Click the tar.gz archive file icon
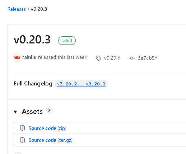This screenshot has height=154, width=186. (23, 140)
